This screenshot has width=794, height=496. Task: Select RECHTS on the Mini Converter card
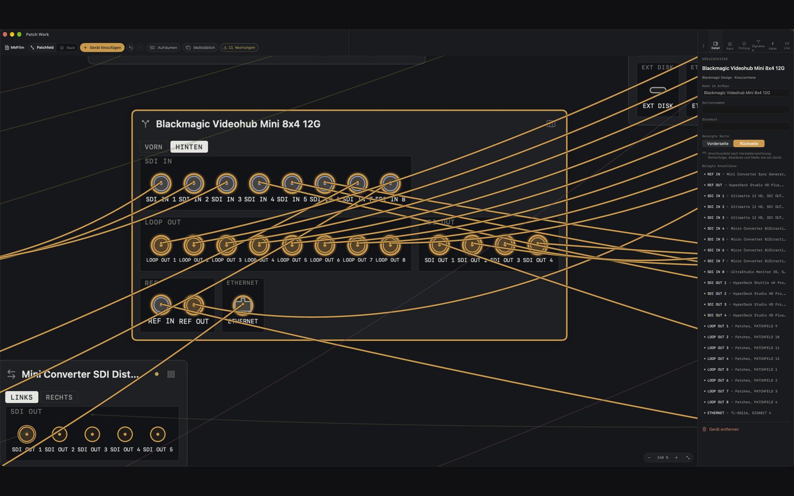point(59,397)
